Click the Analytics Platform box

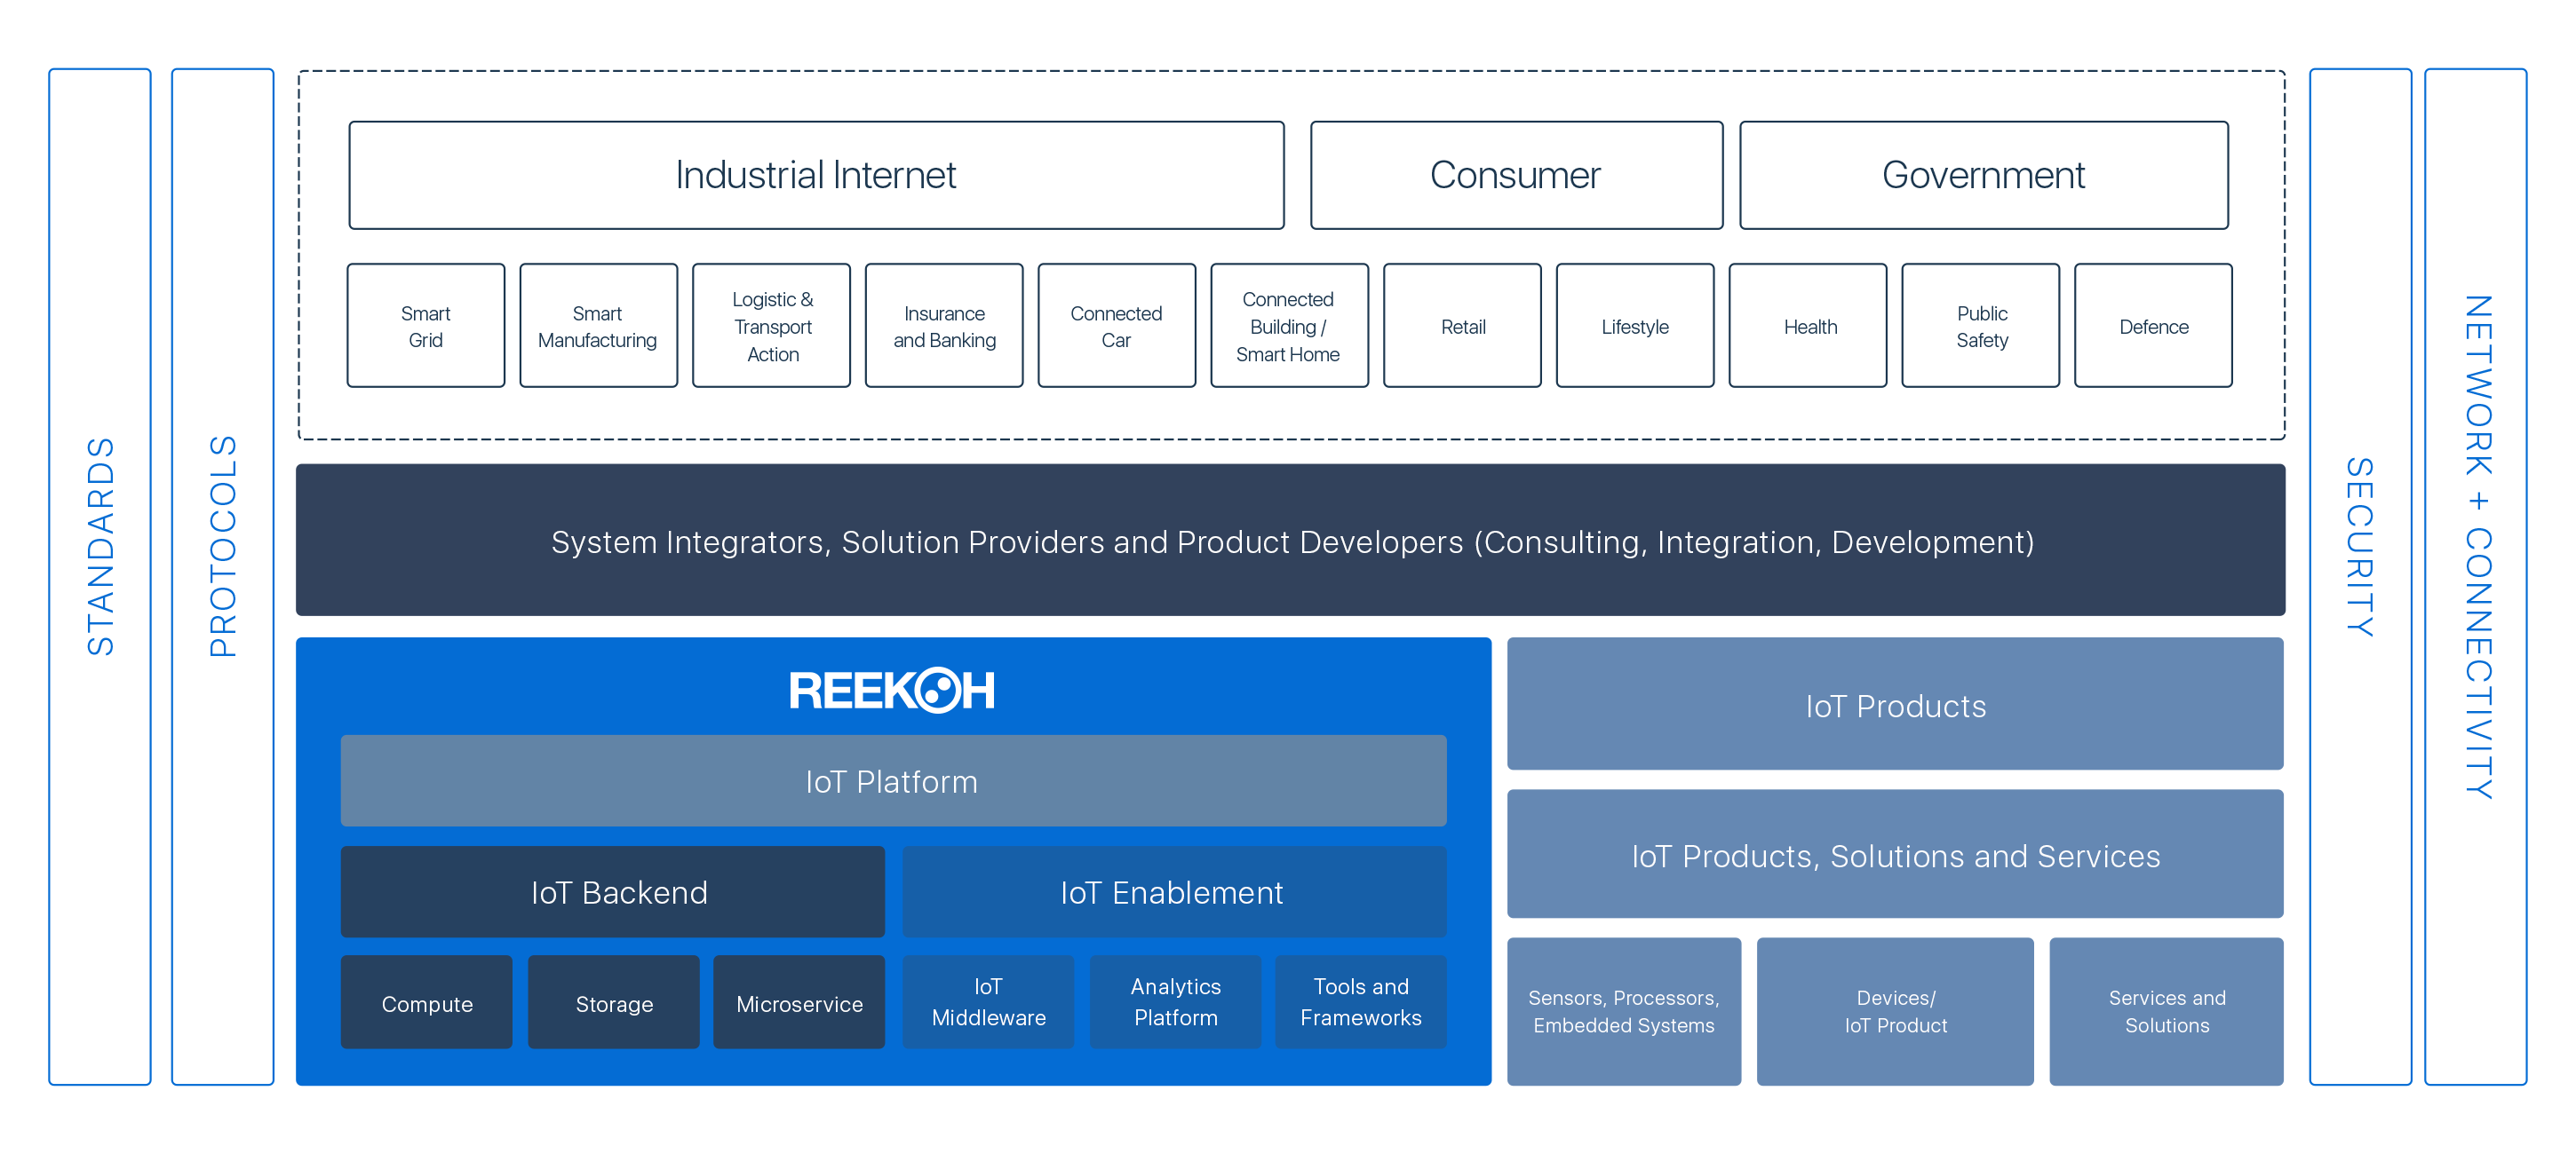coord(1175,1002)
